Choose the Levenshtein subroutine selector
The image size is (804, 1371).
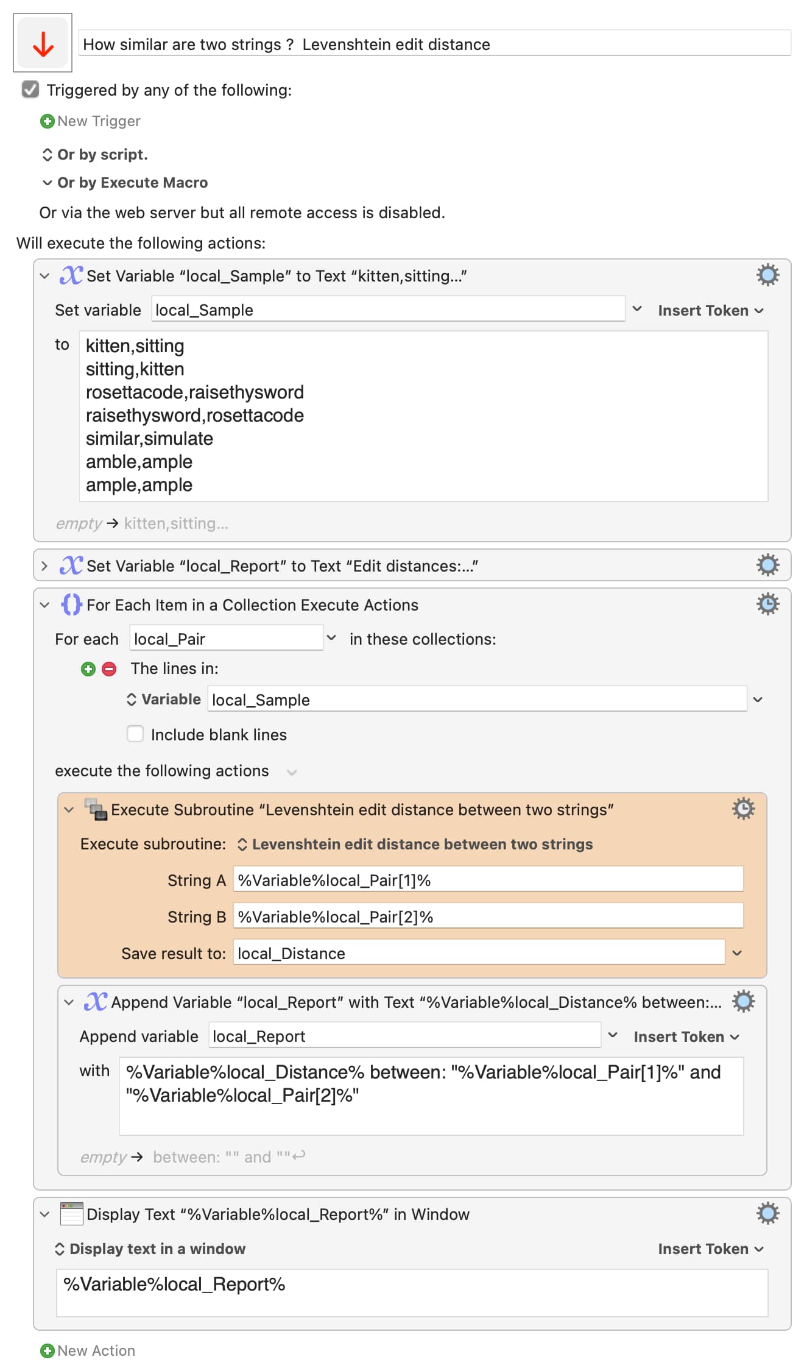(x=415, y=844)
